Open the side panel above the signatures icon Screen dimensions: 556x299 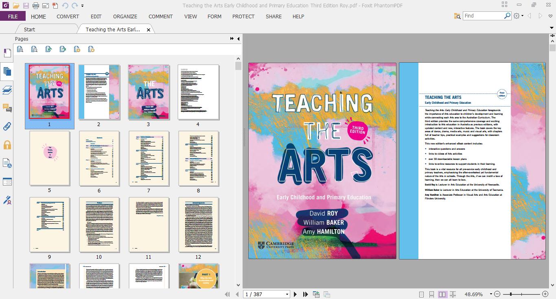click(7, 181)
